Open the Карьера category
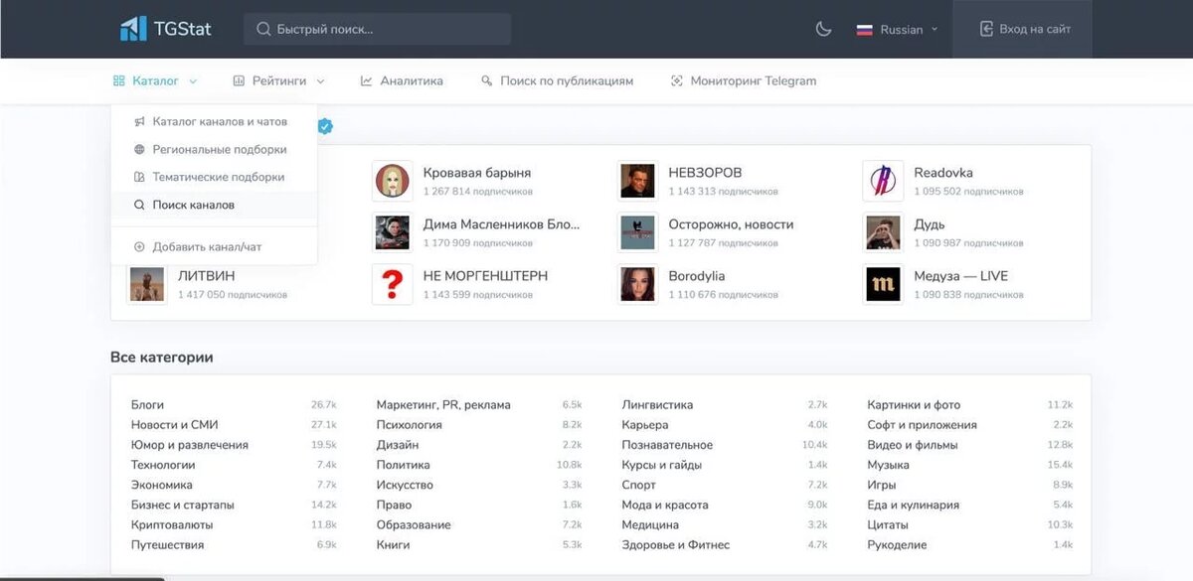The width and height of the screenshot is (1193, 581). 645,425
